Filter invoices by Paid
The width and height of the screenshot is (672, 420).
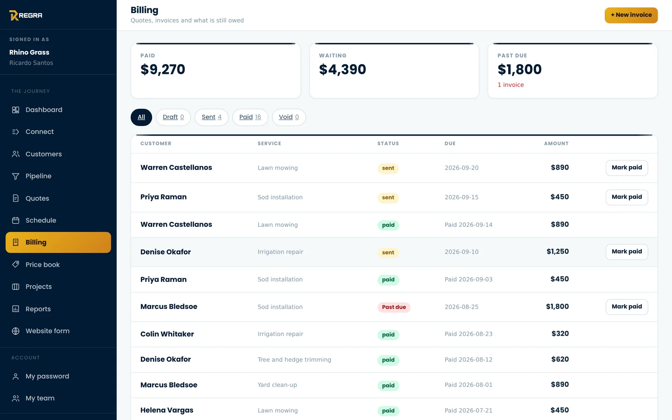(x=250, y=117)
